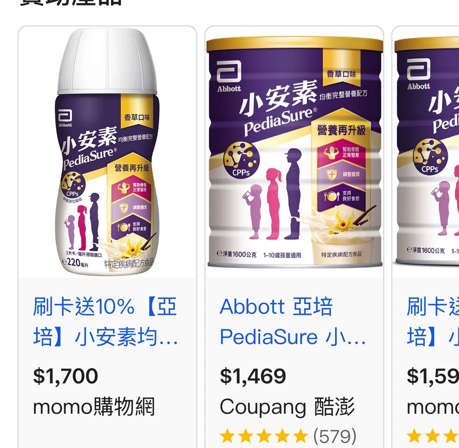Click the momo購物網 seller name

[94, 406]
